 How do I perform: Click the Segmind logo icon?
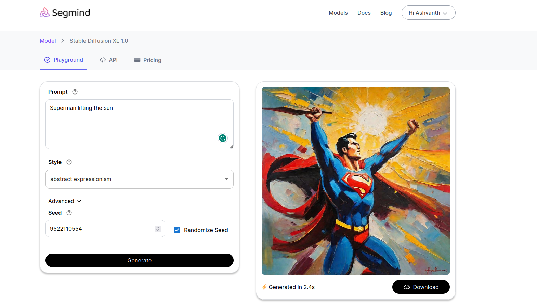click(45, 13)
